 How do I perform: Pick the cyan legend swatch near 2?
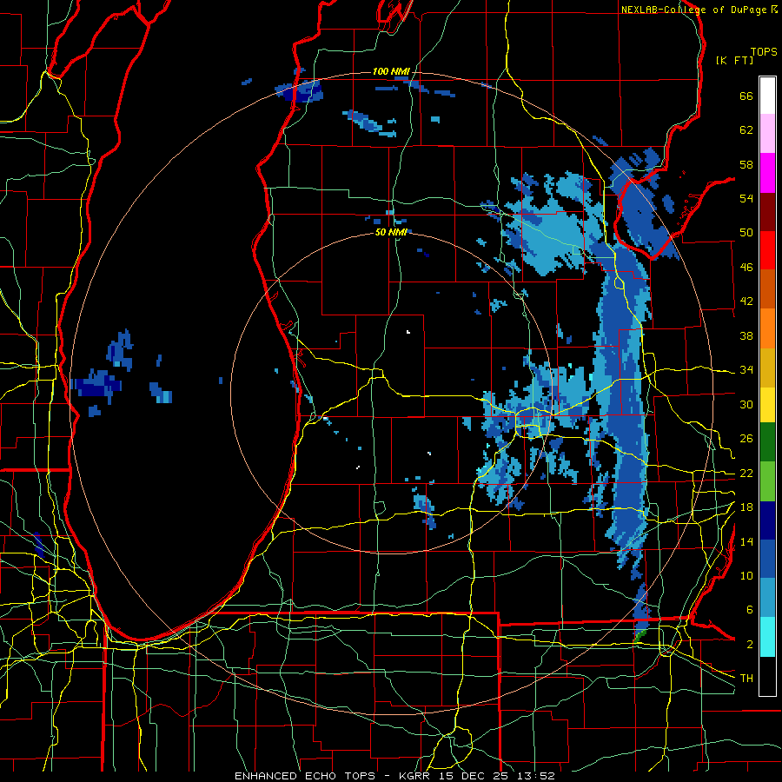[767, 637]
